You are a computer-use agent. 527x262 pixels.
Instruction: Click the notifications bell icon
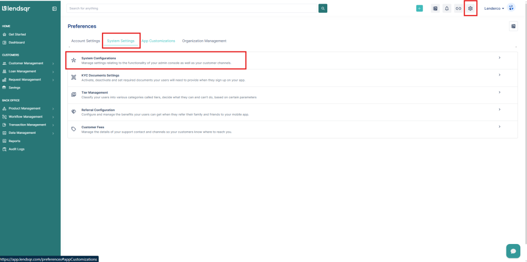pyautogui.click(x=447, y=8)
